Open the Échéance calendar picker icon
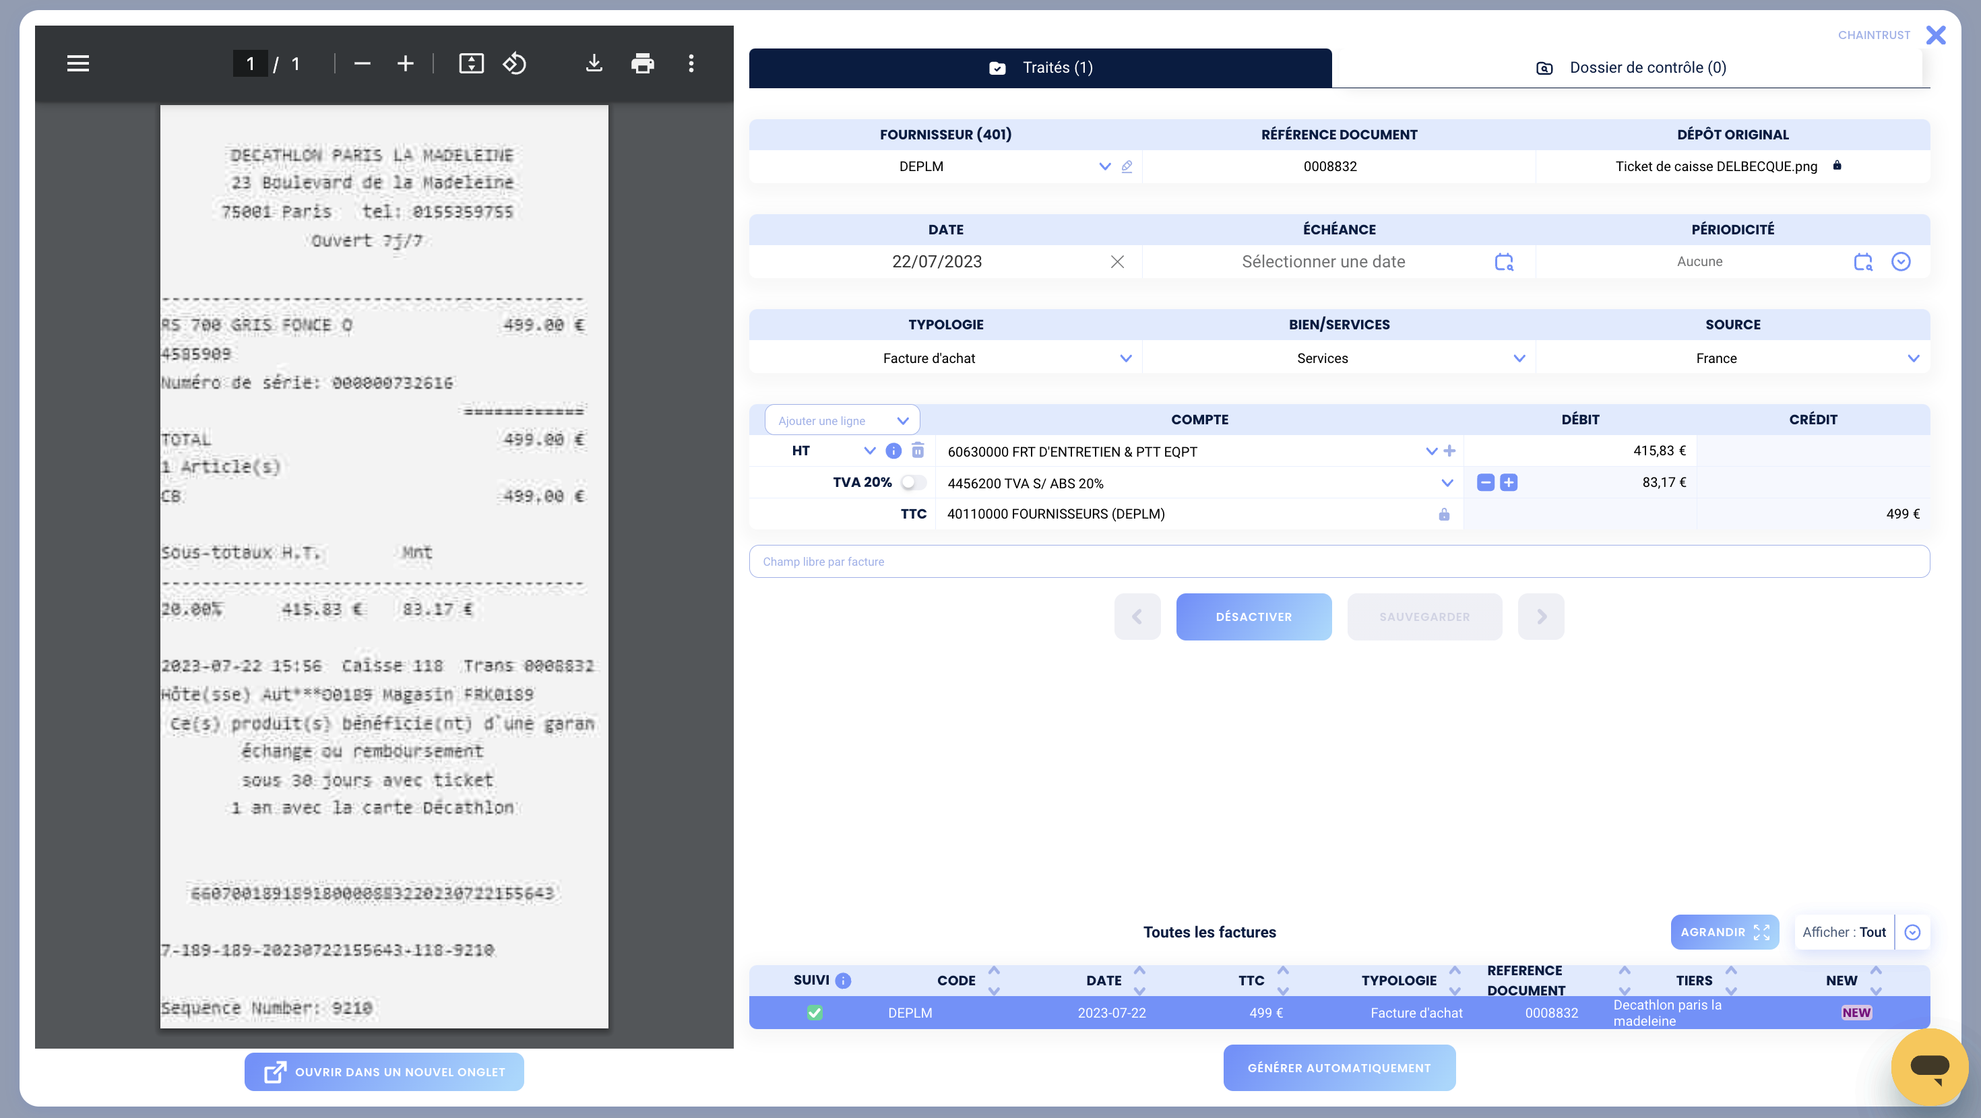Viewport: 1981px width, 1118px height. [1504, 261]
